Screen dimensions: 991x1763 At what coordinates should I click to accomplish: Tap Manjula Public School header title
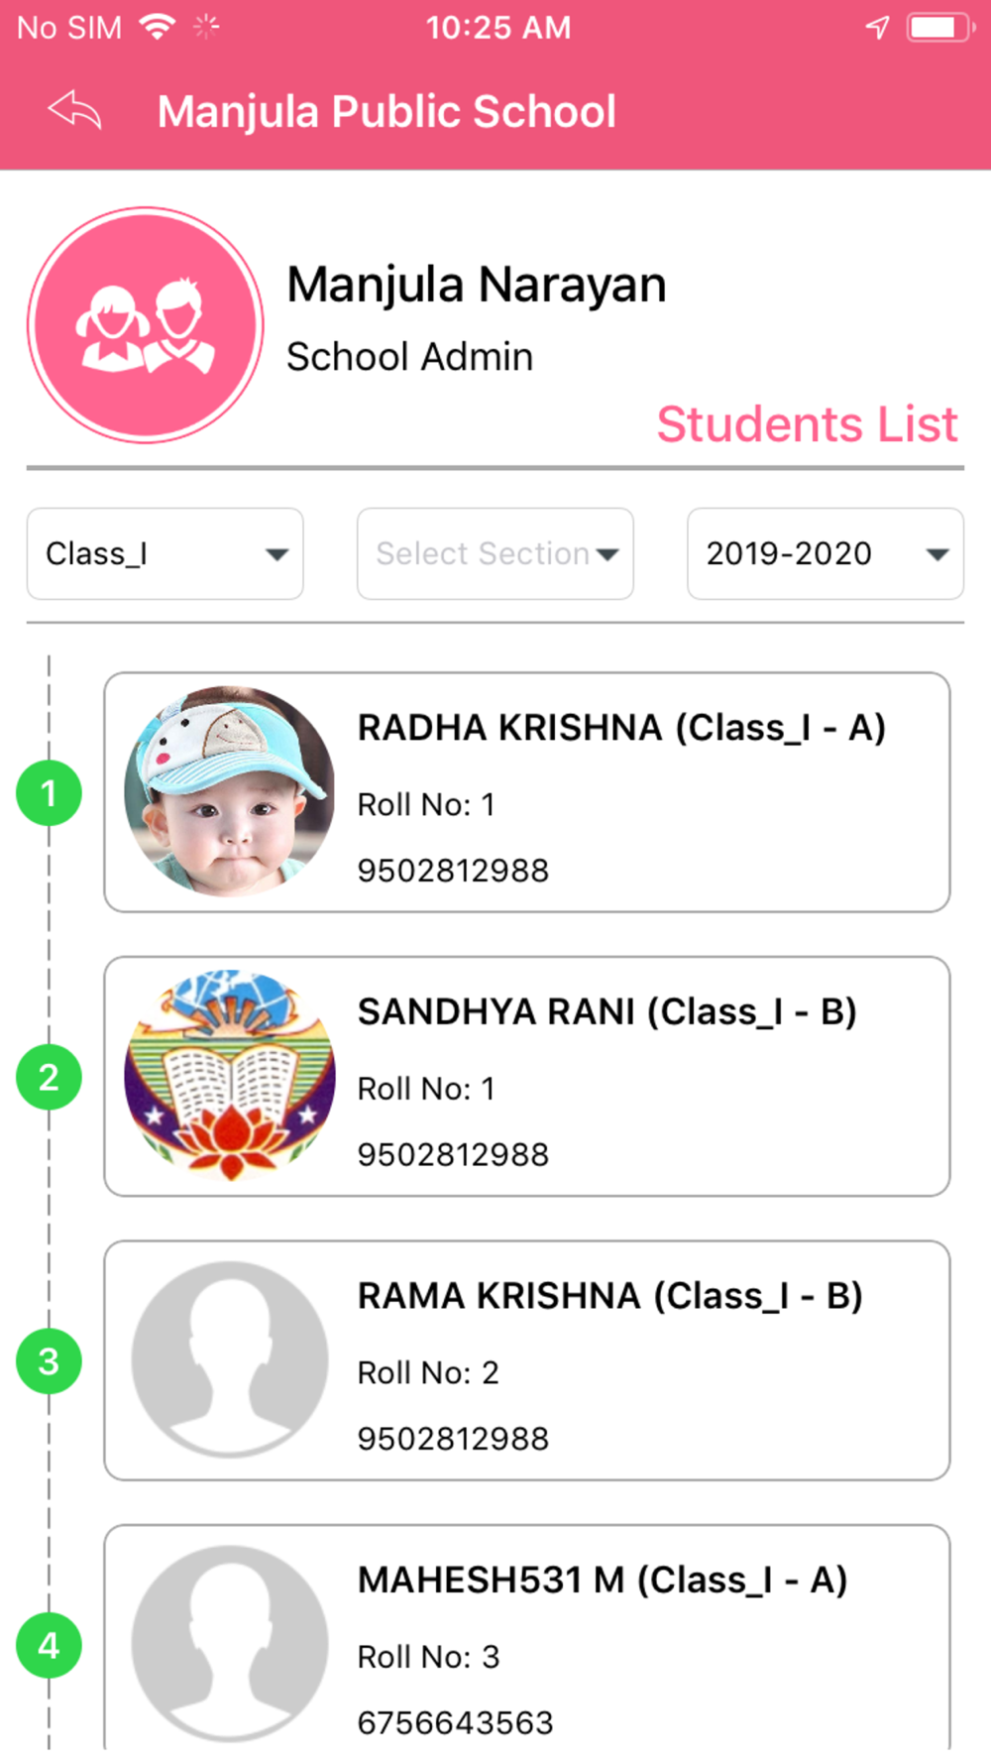(386, 111)
